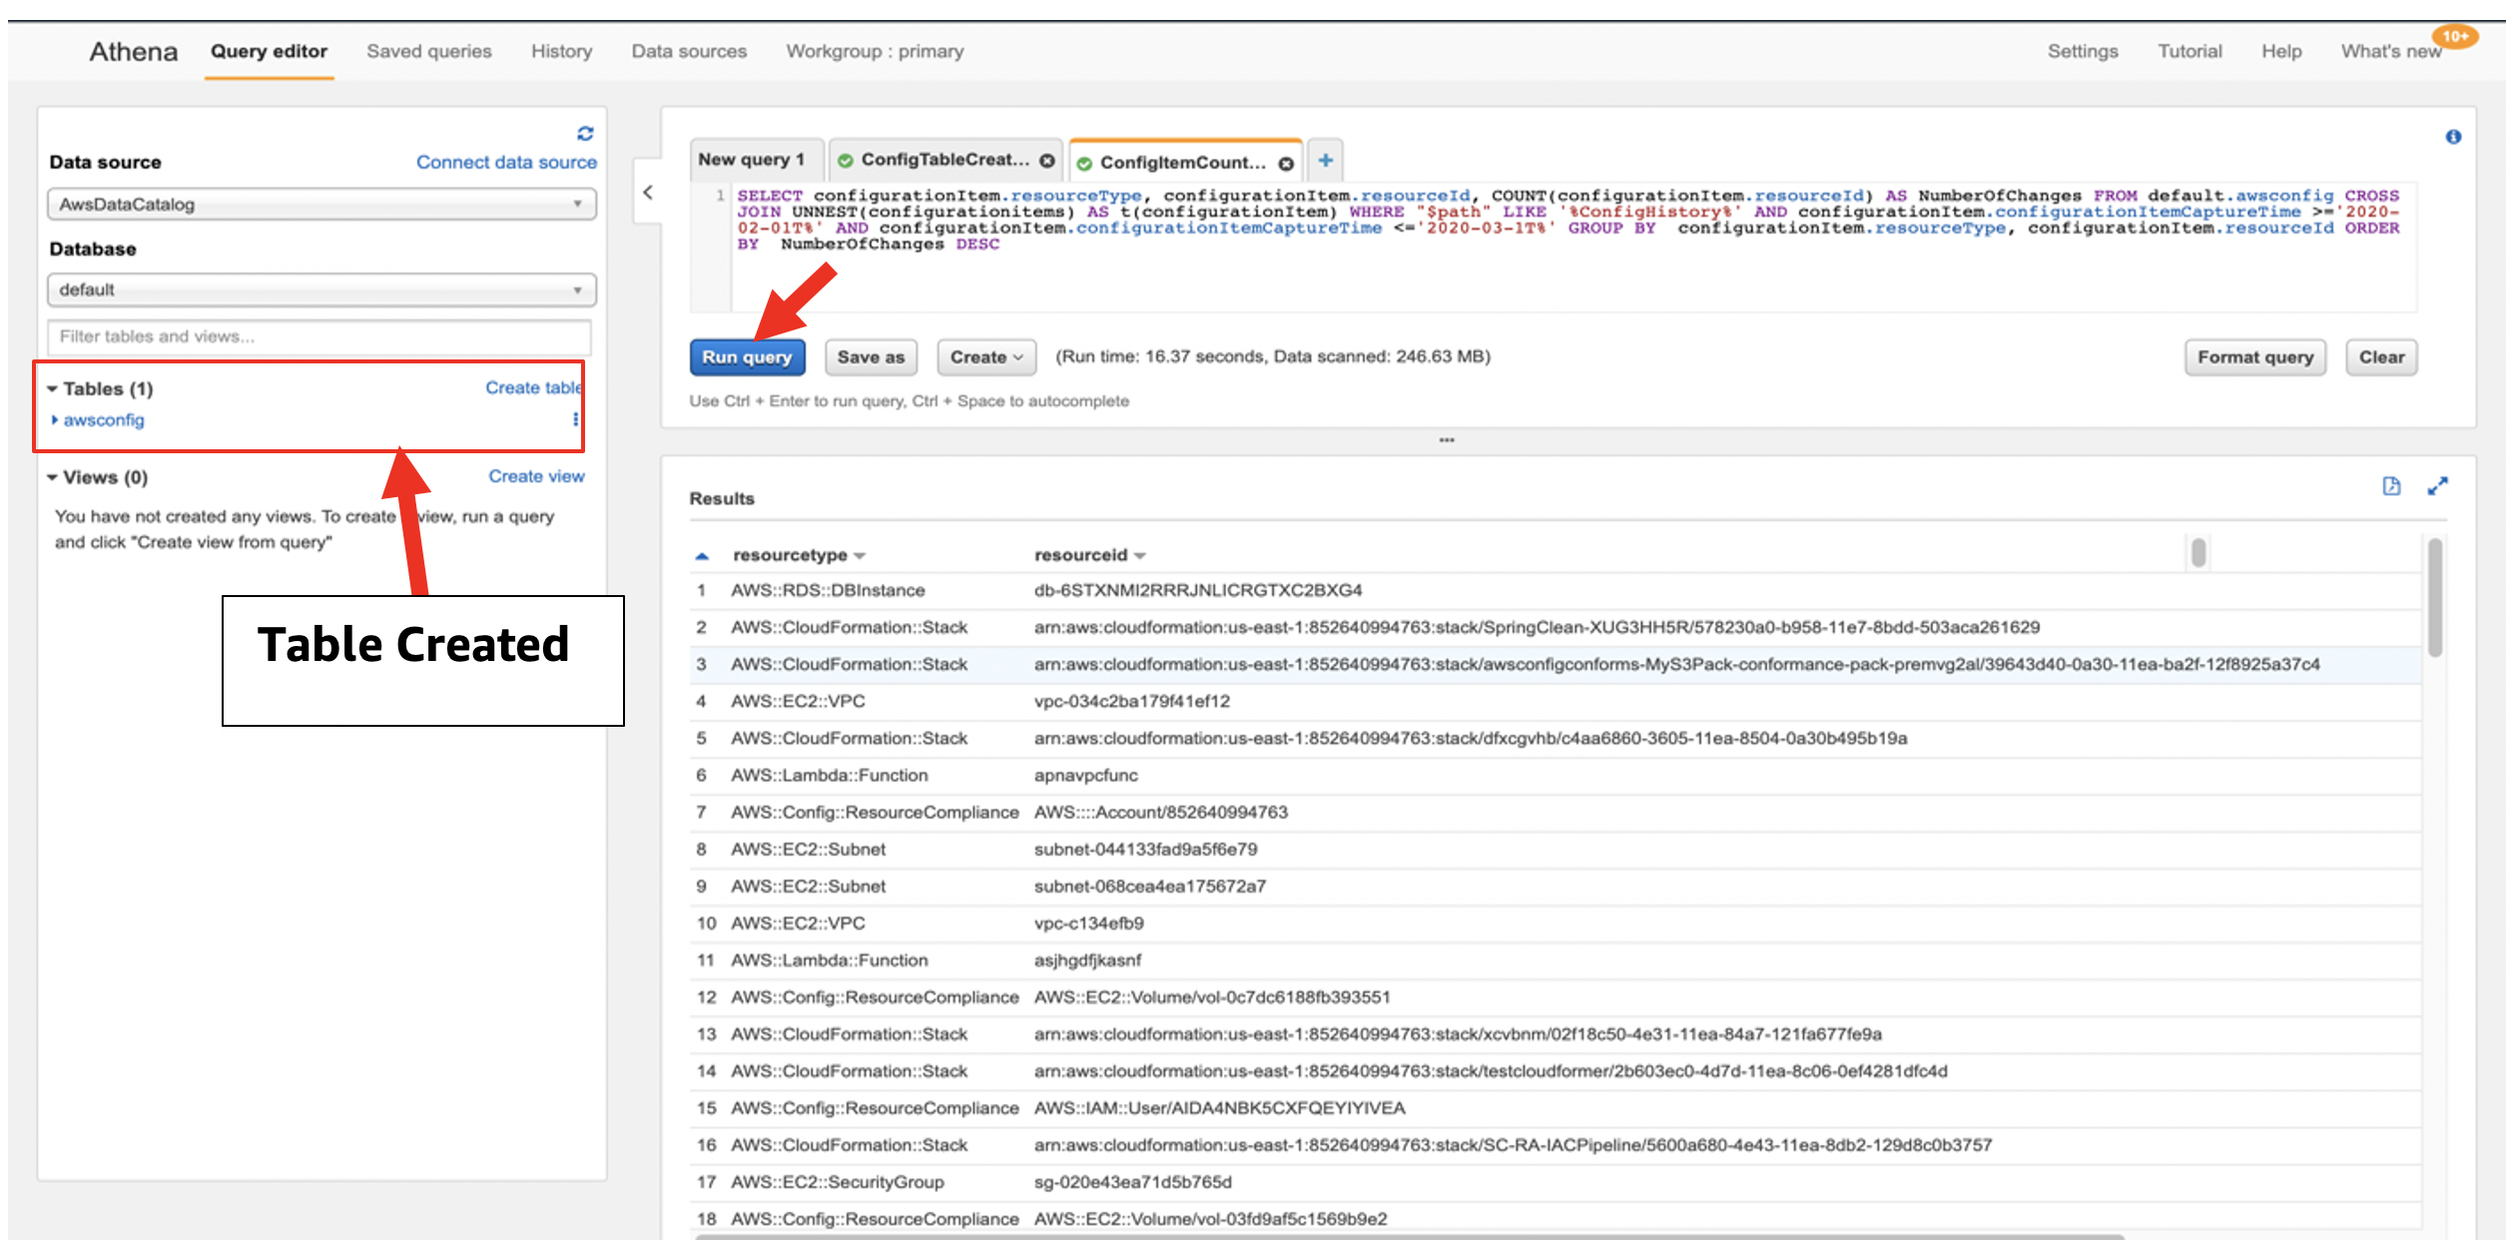2510x1248 pixels.
Task: Click the info icon at top right
Action: coord(2453,137)
